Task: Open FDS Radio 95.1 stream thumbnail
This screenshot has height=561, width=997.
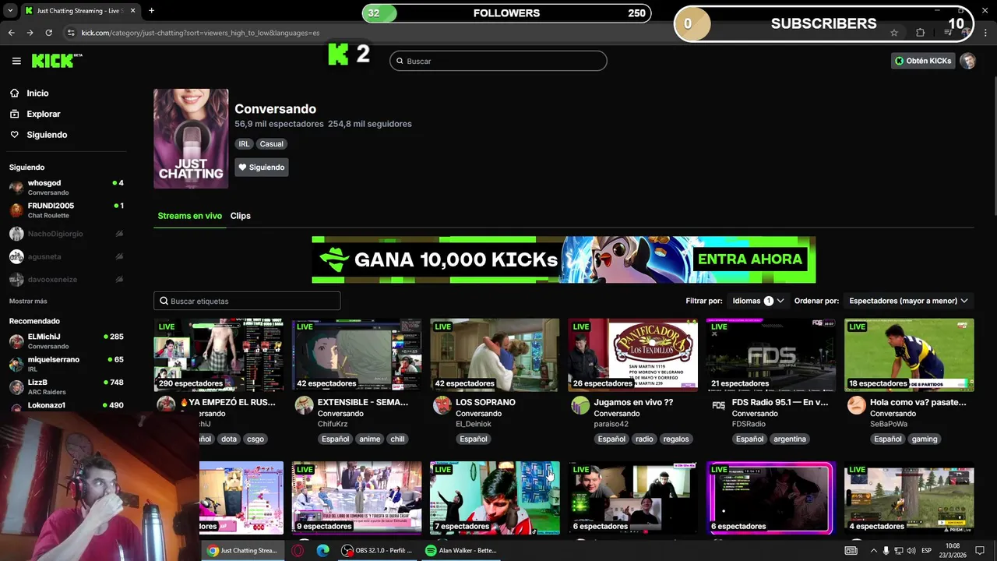Action: [771, 355]
